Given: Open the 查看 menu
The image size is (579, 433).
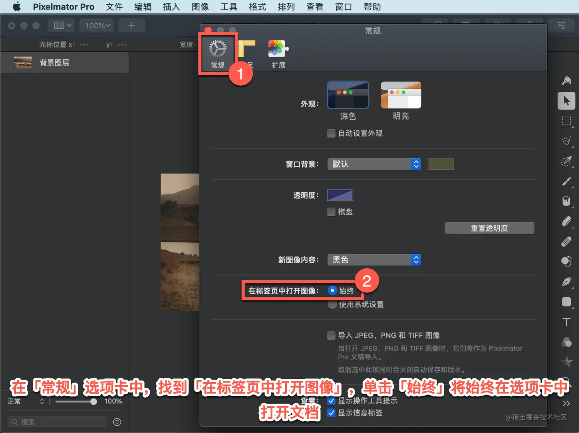Looking at the screenshot, I should pyautogui.click(x=315, y=7).
